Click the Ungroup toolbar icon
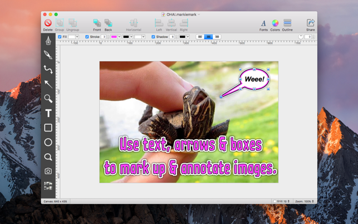Viewport: 358px width, 224px height. (72, 25)
